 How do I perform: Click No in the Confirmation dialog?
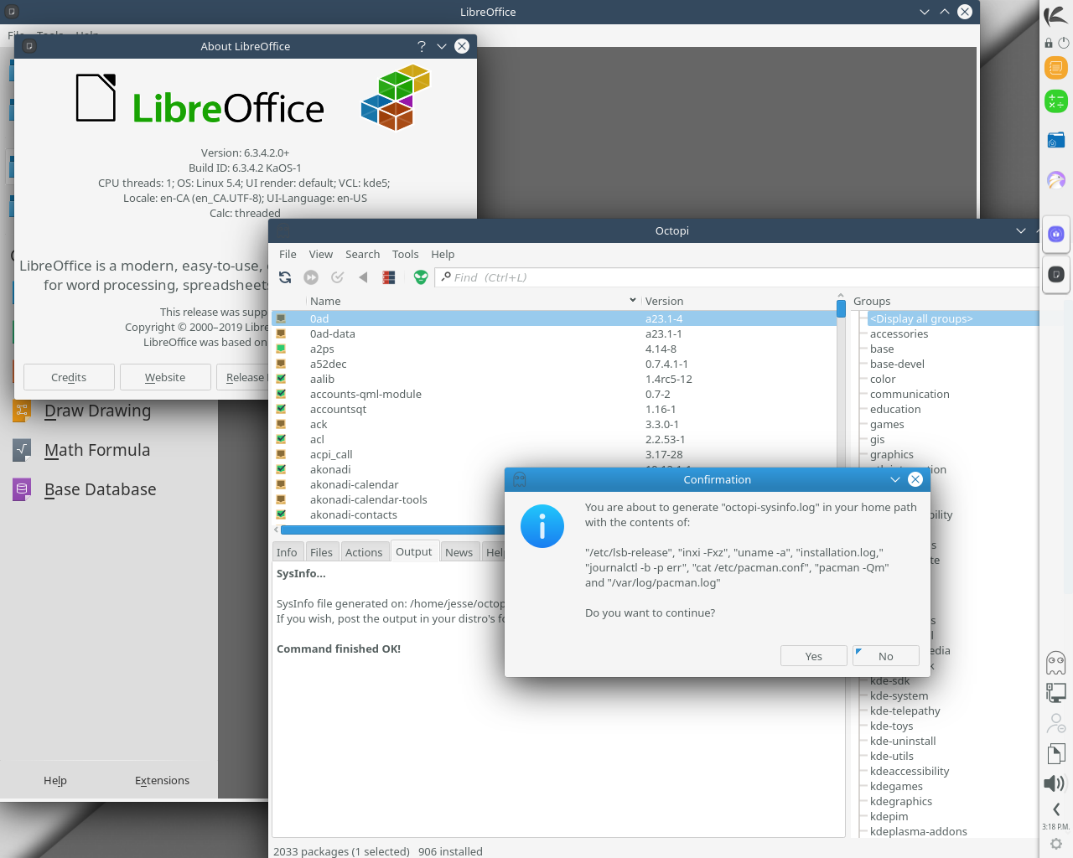click(886, 656)
